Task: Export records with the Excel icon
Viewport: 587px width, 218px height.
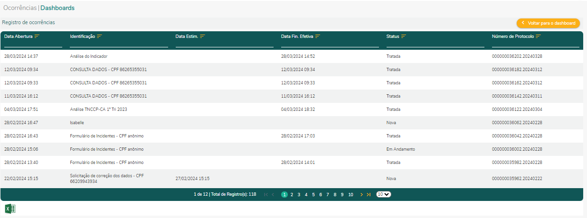Action: coord(10,209)
